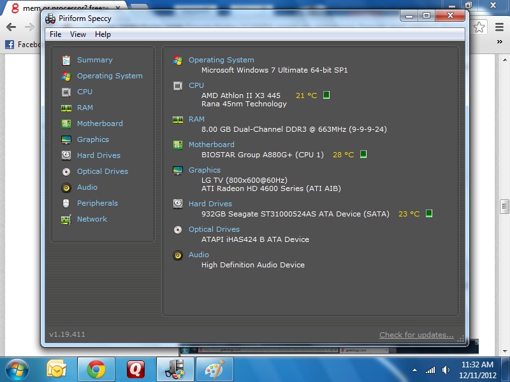Click the Hard Drives icon in summary panel

coord(178,204)
